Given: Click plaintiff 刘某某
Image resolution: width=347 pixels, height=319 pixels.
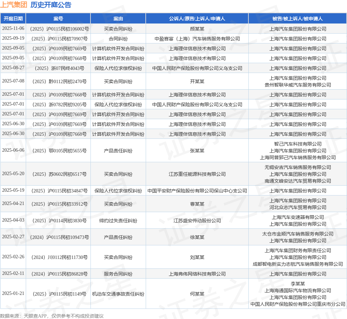Looking at the screenshot, I should click(197, 257).
